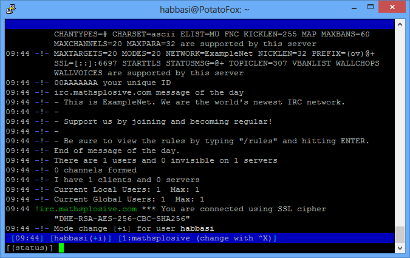
Task: Click the Mode change [+i] line
Action: point(110,228)
